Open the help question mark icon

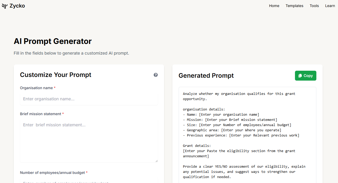click(x=156, y=75)
